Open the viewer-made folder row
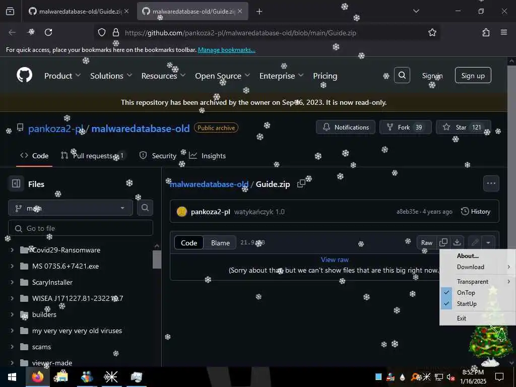The width and height of the screenshot is (516, 387). click(81, 363)
